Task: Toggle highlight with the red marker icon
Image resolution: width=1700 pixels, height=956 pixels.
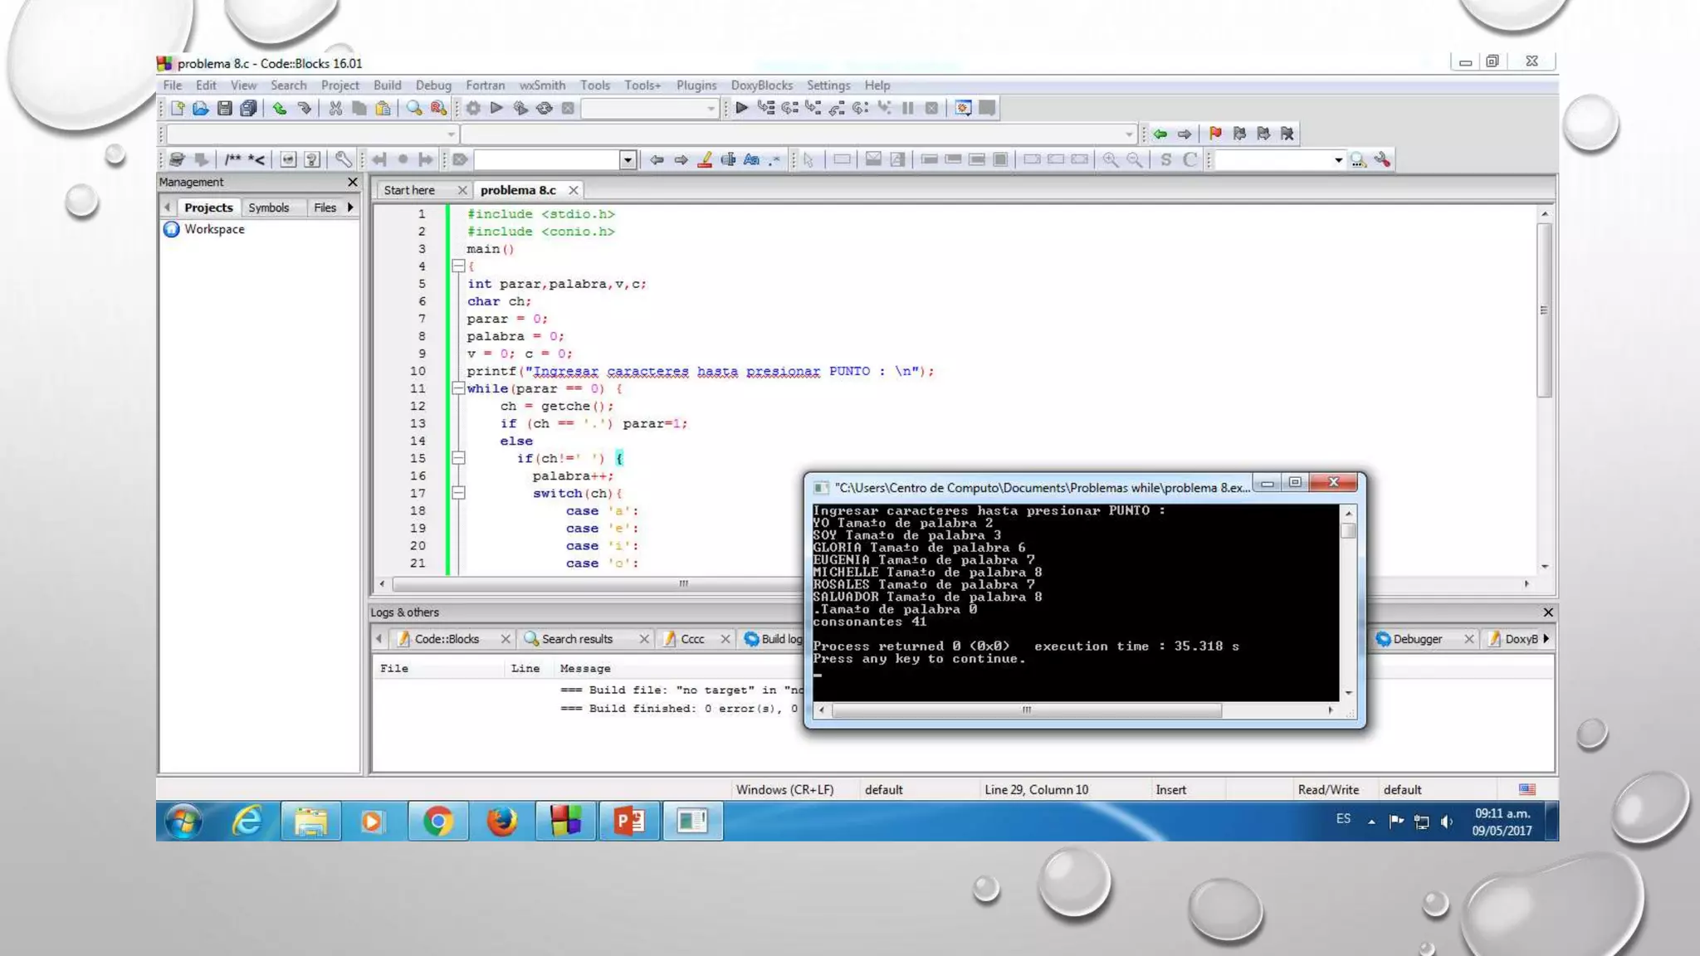Action: tap(705, 159)
